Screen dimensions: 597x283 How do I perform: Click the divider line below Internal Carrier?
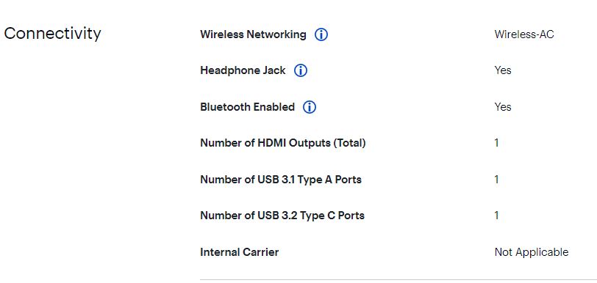398,280
